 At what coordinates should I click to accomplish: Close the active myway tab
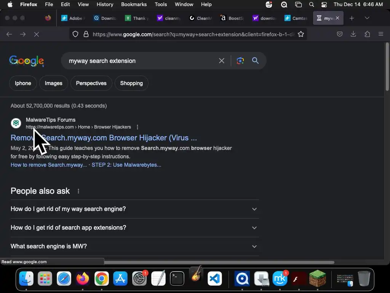coord(337,18)
